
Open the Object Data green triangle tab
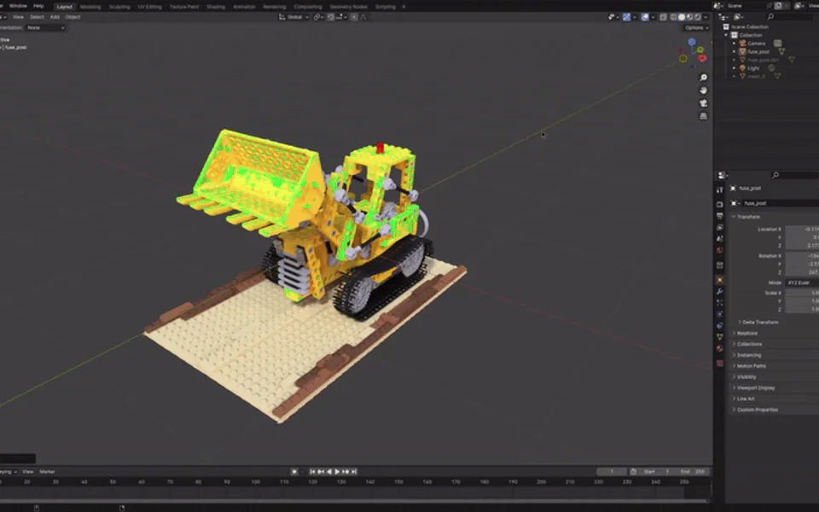coord(720,337)
